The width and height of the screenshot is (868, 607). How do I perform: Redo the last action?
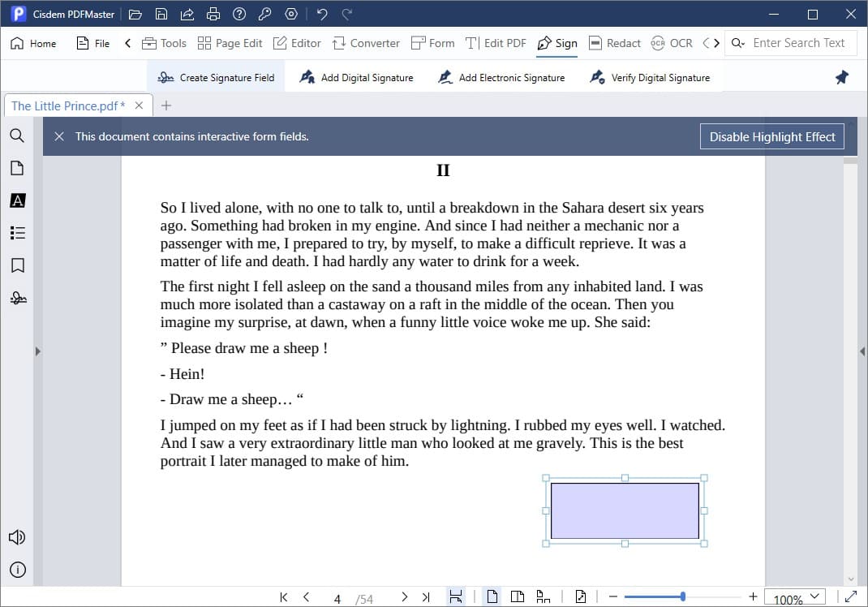coord(347,15)
